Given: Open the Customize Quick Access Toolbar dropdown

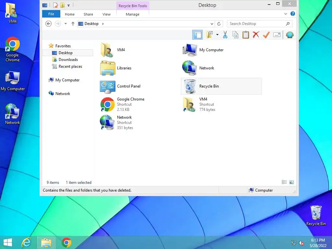Looking at the screenshot, I should [x=69, y=5].
